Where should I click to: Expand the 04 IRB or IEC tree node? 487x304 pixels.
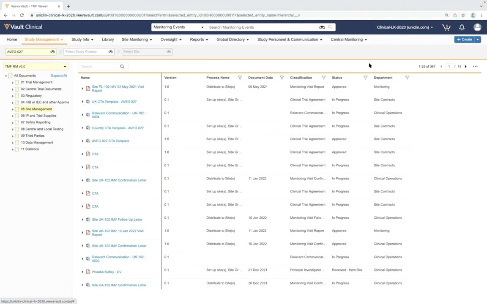click(13, 103)
